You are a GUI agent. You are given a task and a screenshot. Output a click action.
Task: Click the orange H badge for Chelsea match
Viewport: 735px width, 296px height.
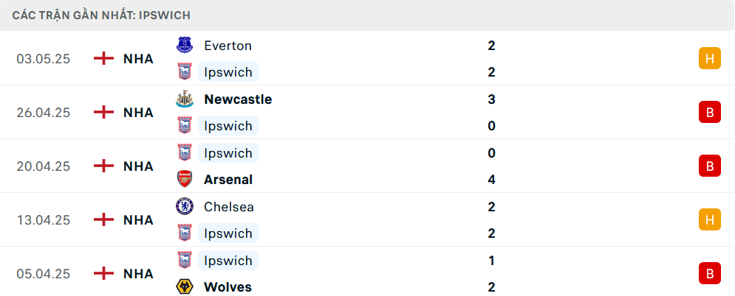click(710, 219)
